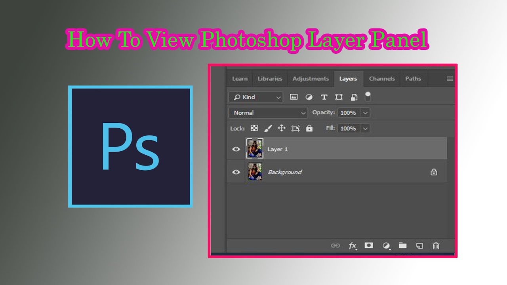Select the Layer 1 thumbnail
Image resolution: width=507 pixels, height=285 pixels.
pos(255,148)
